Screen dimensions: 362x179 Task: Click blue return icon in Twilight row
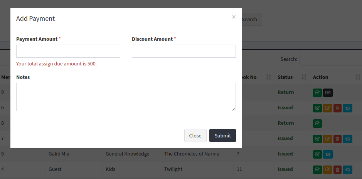(347, 169)
